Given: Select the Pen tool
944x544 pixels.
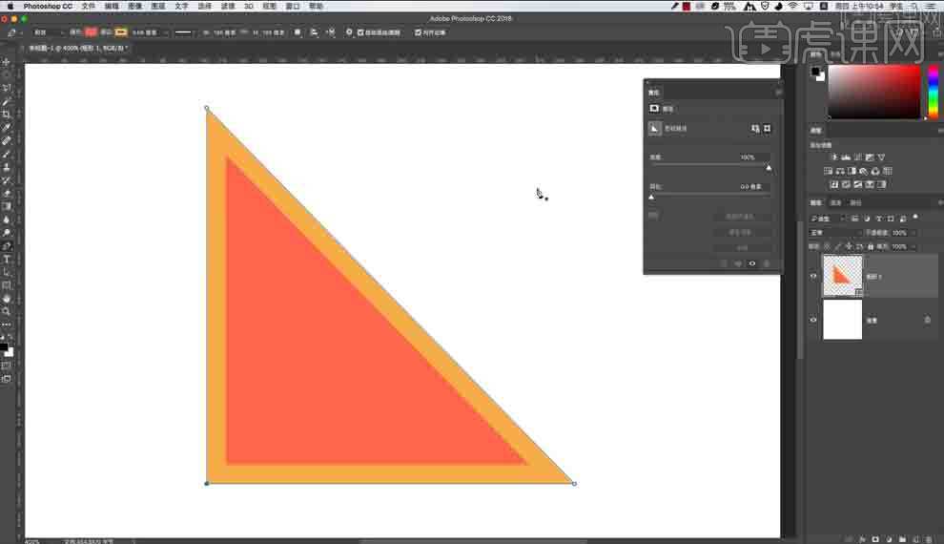Looking at the screenshot, I should [7, 246].
